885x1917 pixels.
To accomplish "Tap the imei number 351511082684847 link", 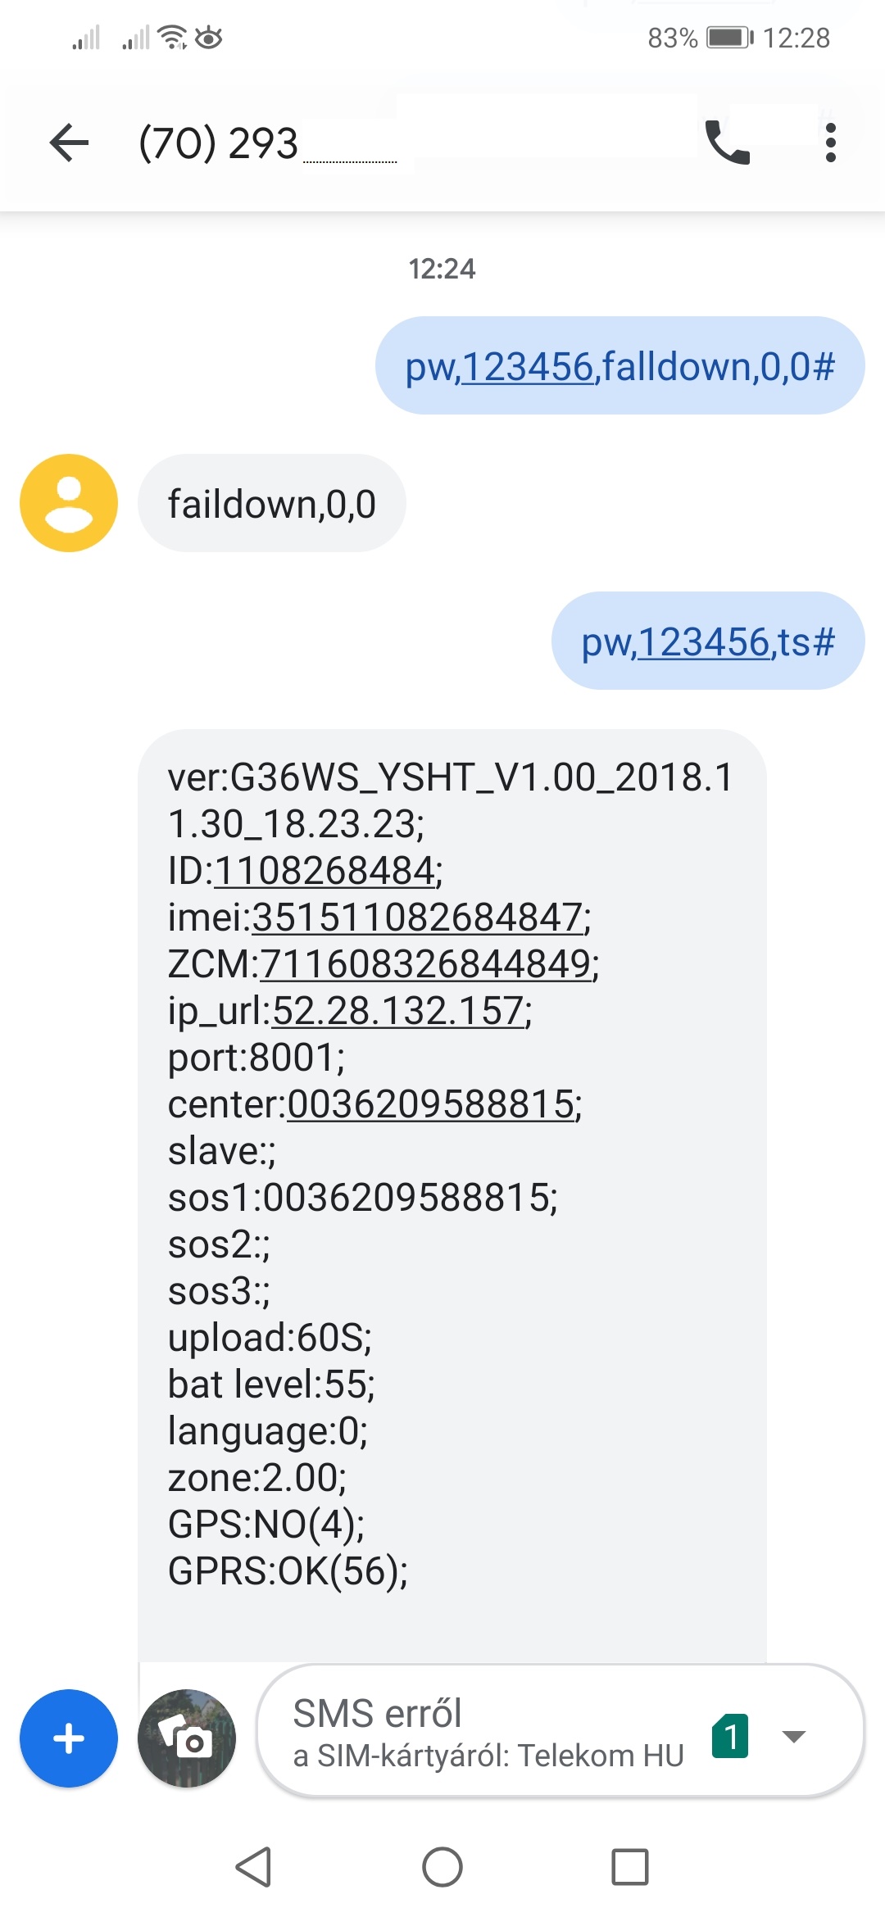I will [417, 917].
